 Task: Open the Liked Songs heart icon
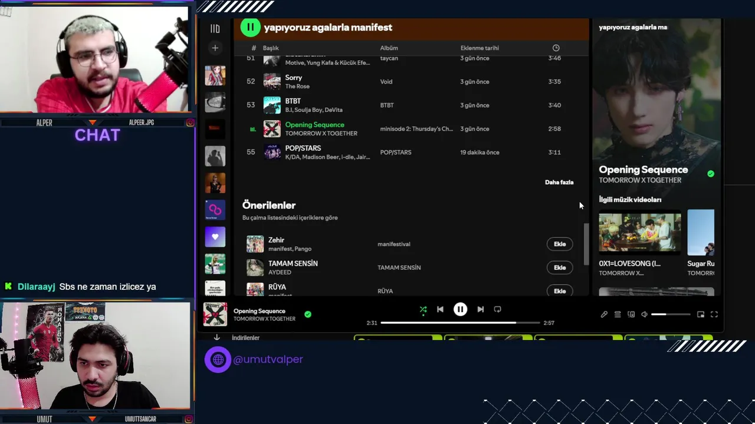pyautogui.click(x=215, y=237)
